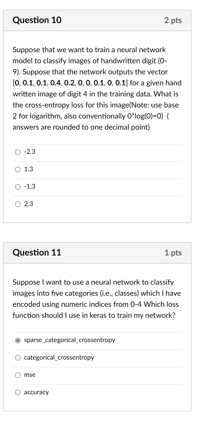199x421 pixels.
Task: Click the 1 pts label on Question 11
Action: 173,253
